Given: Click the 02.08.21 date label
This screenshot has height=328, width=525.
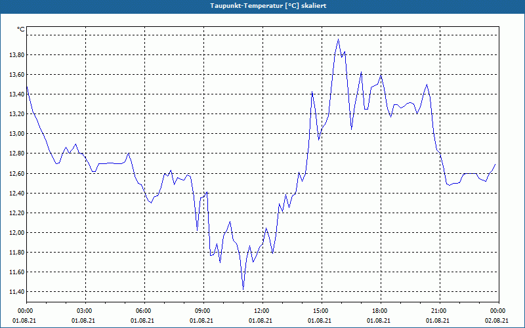Looking at the screenshot, I should click(497, 321).
